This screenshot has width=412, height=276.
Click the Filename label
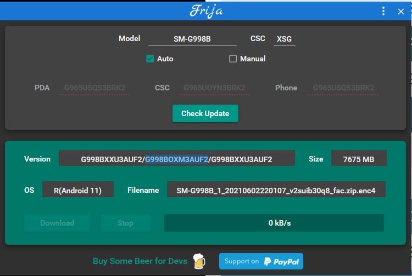143,190
